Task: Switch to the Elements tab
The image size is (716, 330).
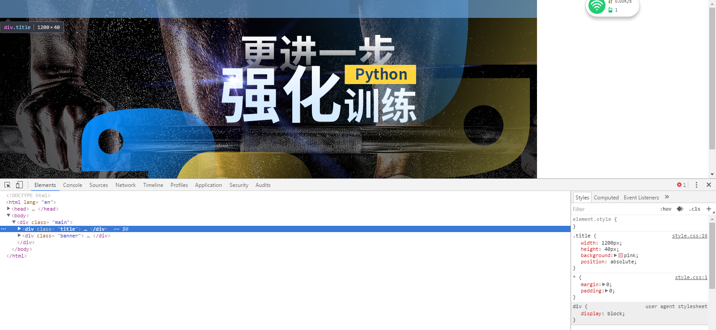Action: (45, 185)
